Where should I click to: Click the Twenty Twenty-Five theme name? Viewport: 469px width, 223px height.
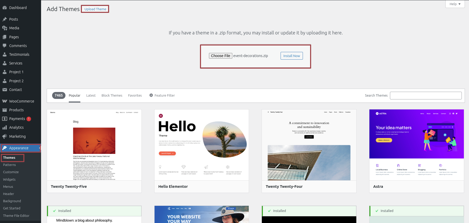(69, 187)
